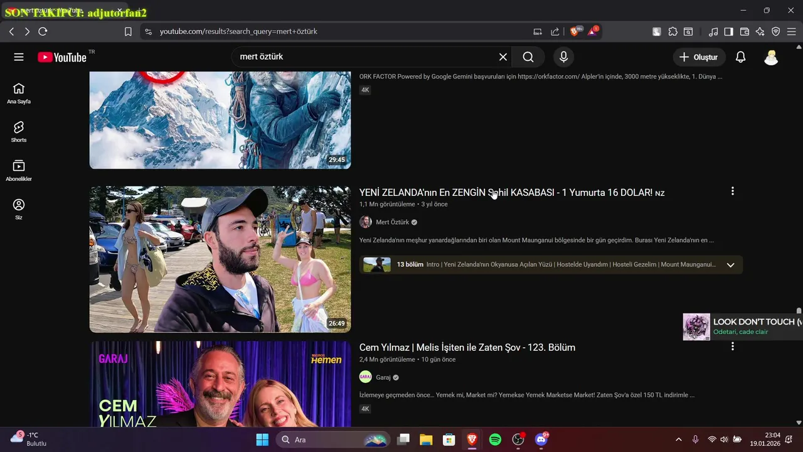Open Garaj channel link
803x452 pixels.
(383, 377)
